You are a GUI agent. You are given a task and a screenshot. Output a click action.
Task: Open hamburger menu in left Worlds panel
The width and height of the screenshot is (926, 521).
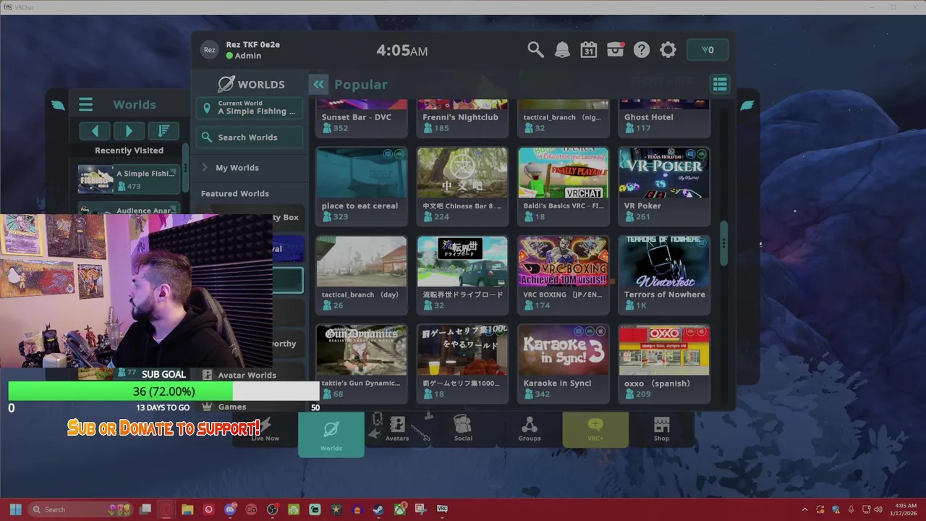click(85, 105)
